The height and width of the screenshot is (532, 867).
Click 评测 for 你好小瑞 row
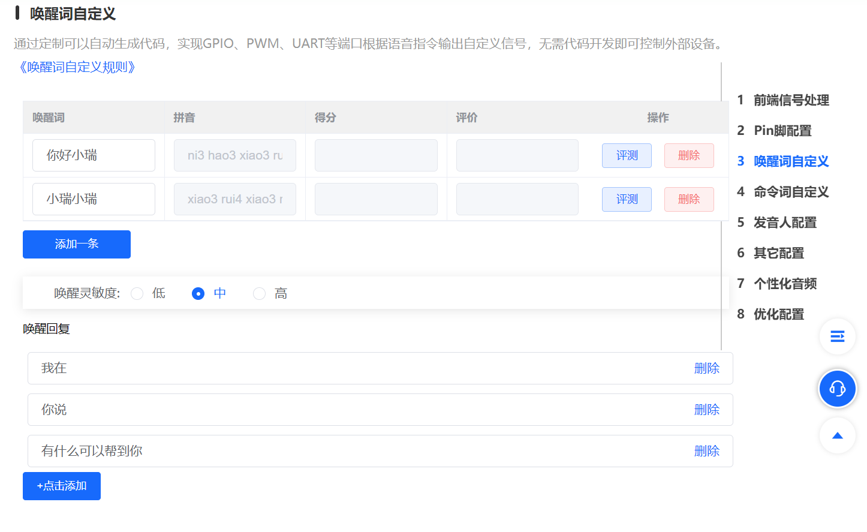pos(627,156)
